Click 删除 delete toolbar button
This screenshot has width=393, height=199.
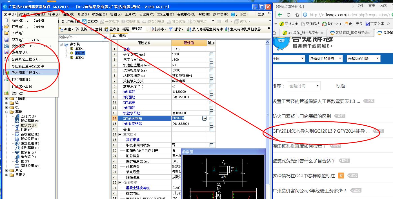tap(81, 29)
